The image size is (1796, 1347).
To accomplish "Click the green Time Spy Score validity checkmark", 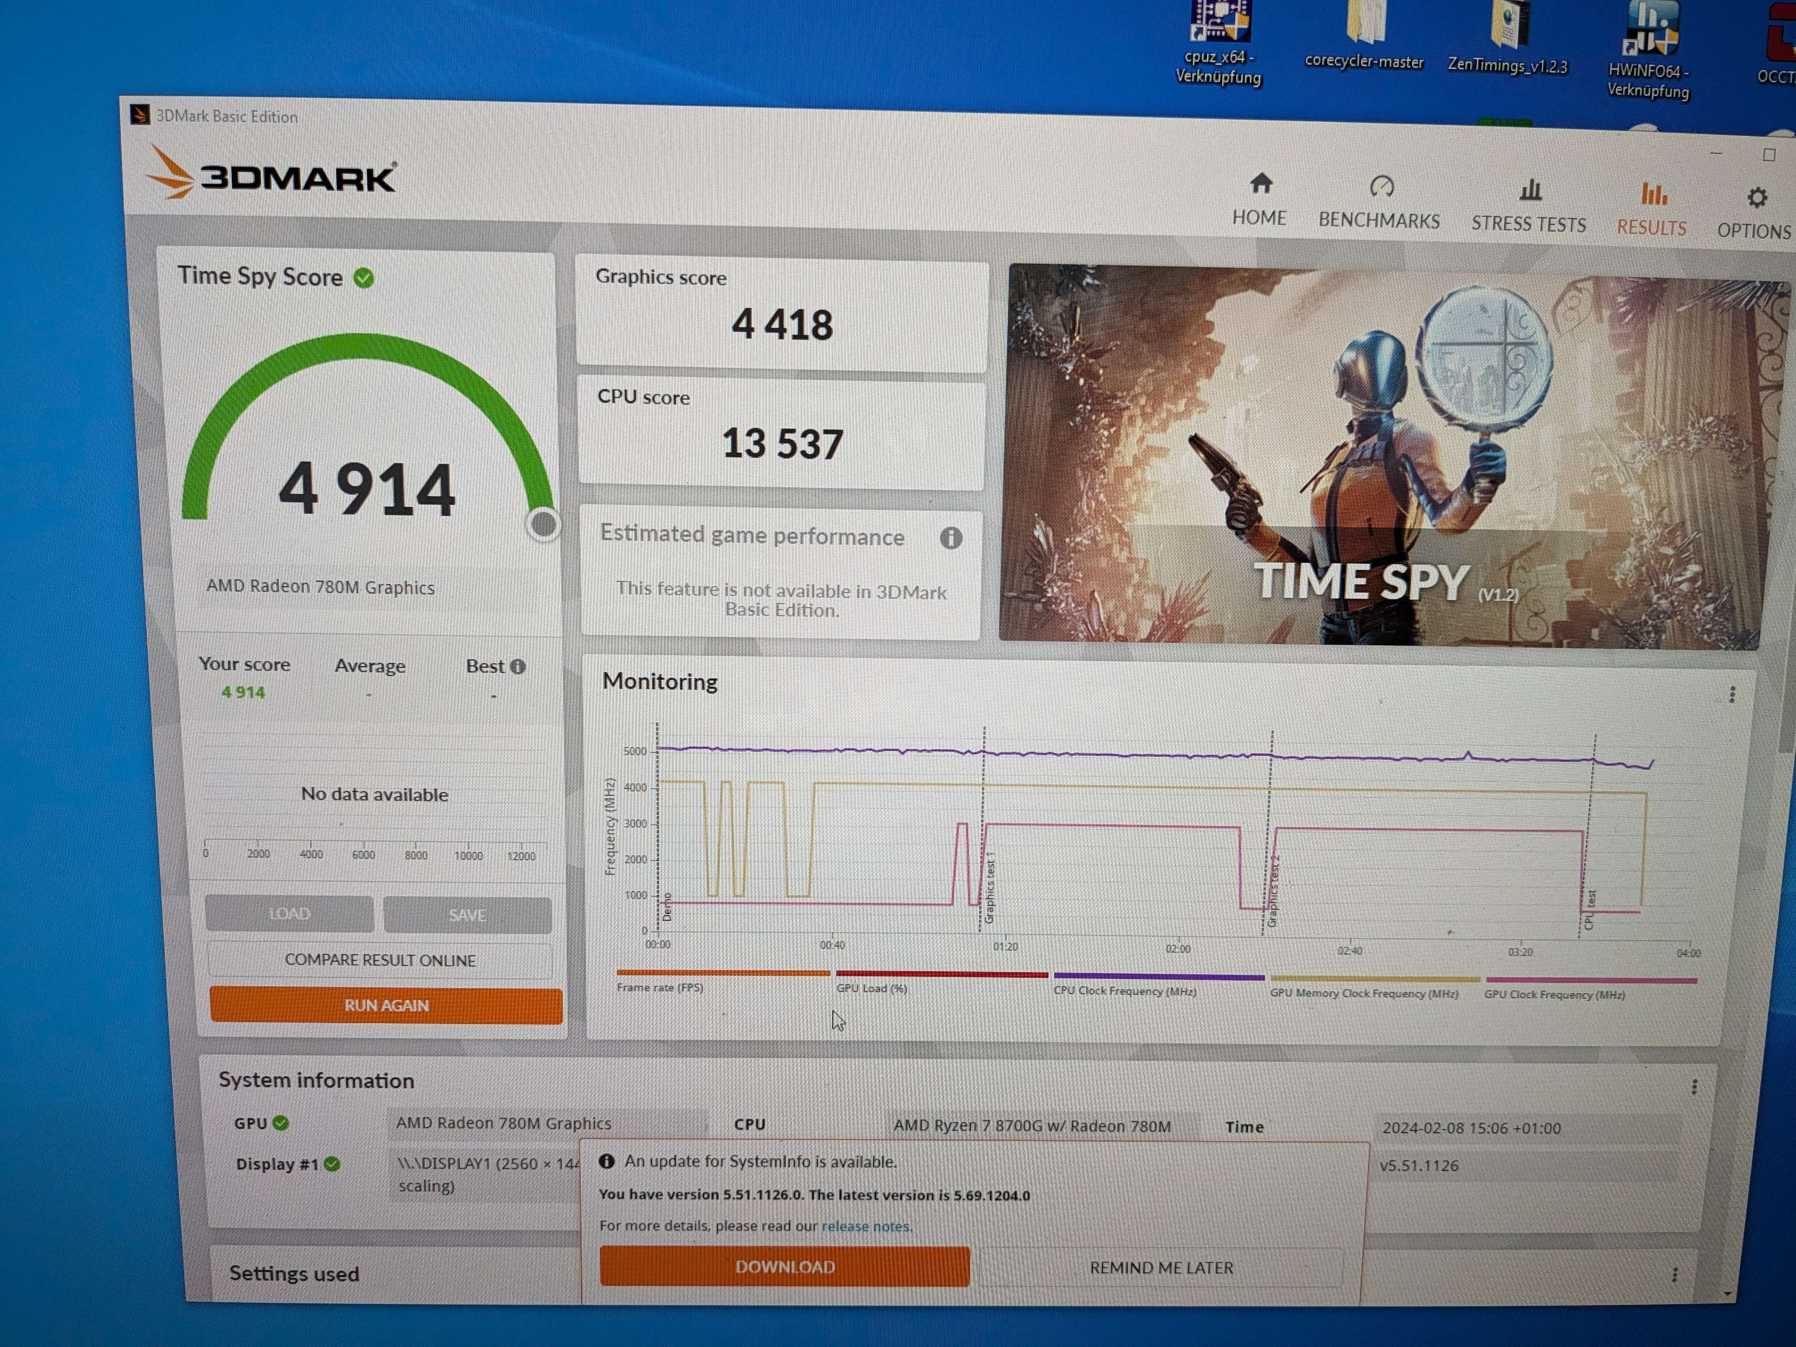I will coord(364,278).
